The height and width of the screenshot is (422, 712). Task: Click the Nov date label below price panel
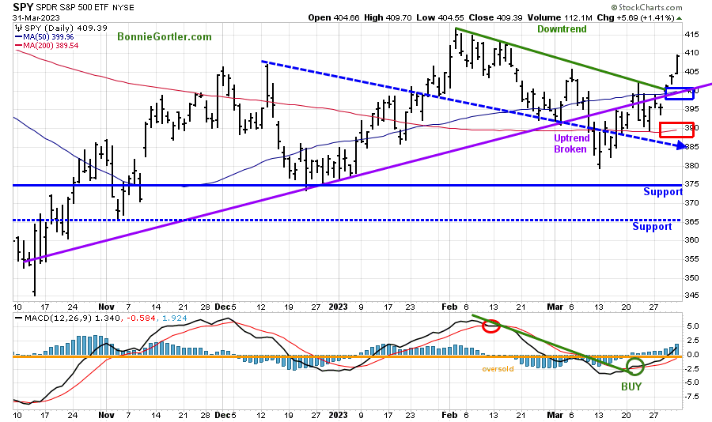point(106,307)
